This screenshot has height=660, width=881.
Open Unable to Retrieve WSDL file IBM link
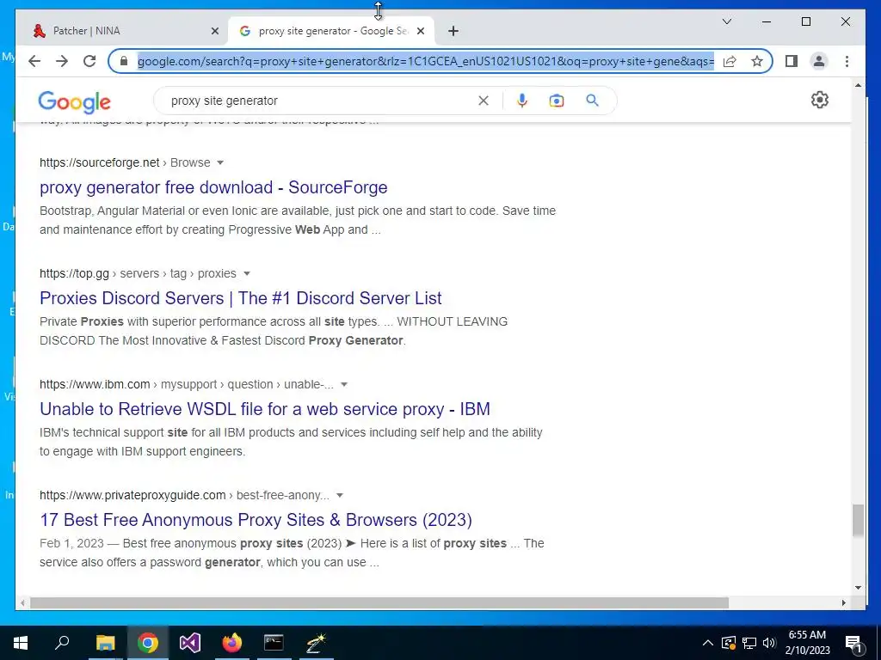[x=265, y=409]
